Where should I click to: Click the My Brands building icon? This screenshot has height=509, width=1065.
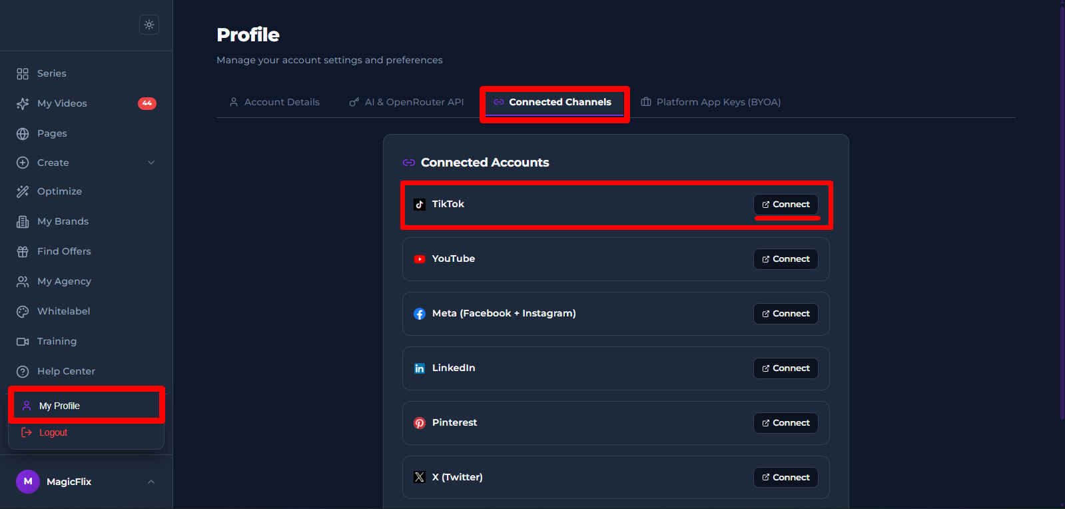(23, 221)
